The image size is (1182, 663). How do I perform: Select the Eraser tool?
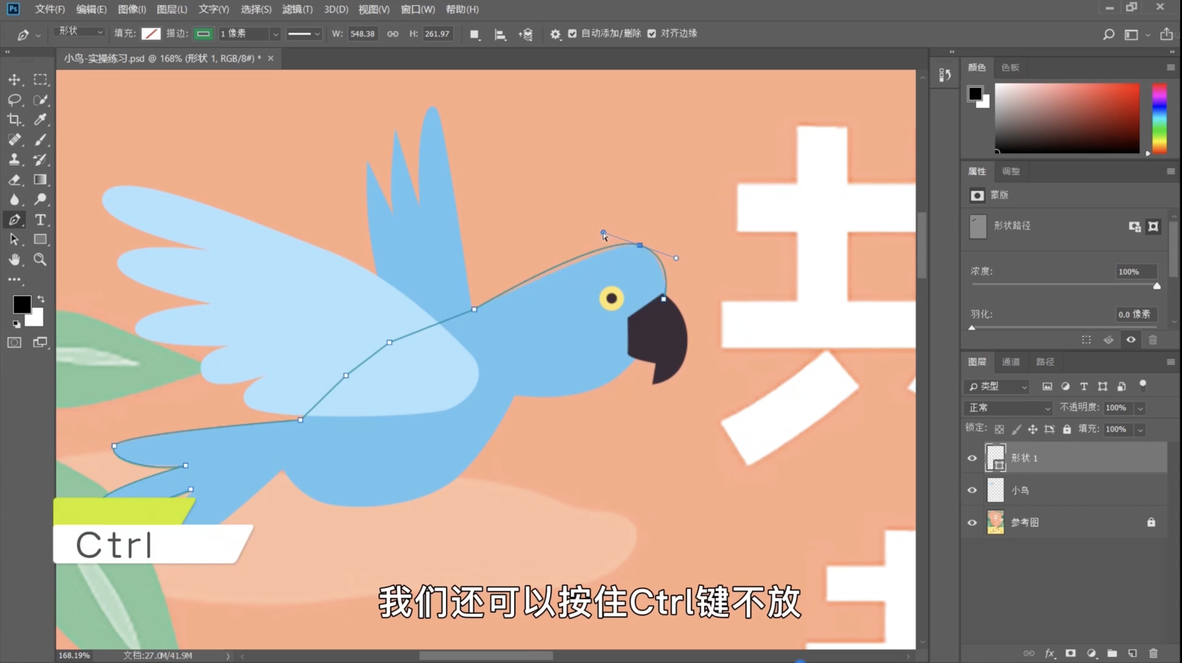point(14,180)
